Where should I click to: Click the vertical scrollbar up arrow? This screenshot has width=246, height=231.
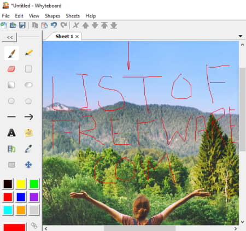coord(243,45)
